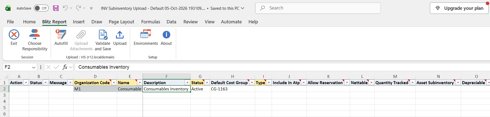490x117 pixels.
Task: Open Allow Reservation filter dropdown
Action: coord(347,83)
